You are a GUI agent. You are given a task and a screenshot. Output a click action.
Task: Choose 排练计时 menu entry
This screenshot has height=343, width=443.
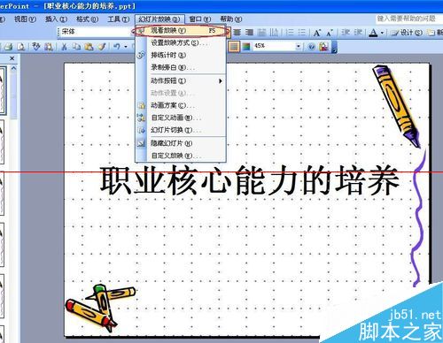(x=181, y=55)
